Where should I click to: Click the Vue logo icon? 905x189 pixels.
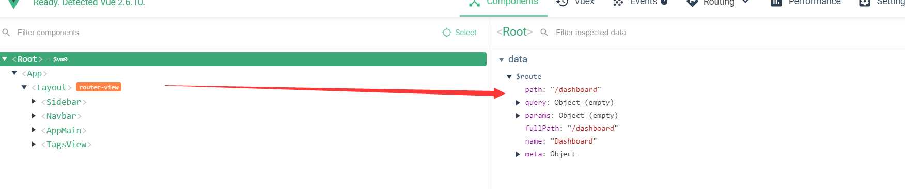pos(14,4)
